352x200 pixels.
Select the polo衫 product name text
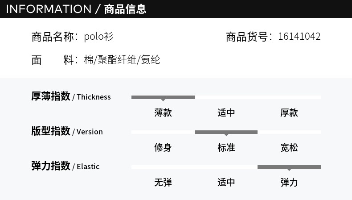tap(98, 37)
